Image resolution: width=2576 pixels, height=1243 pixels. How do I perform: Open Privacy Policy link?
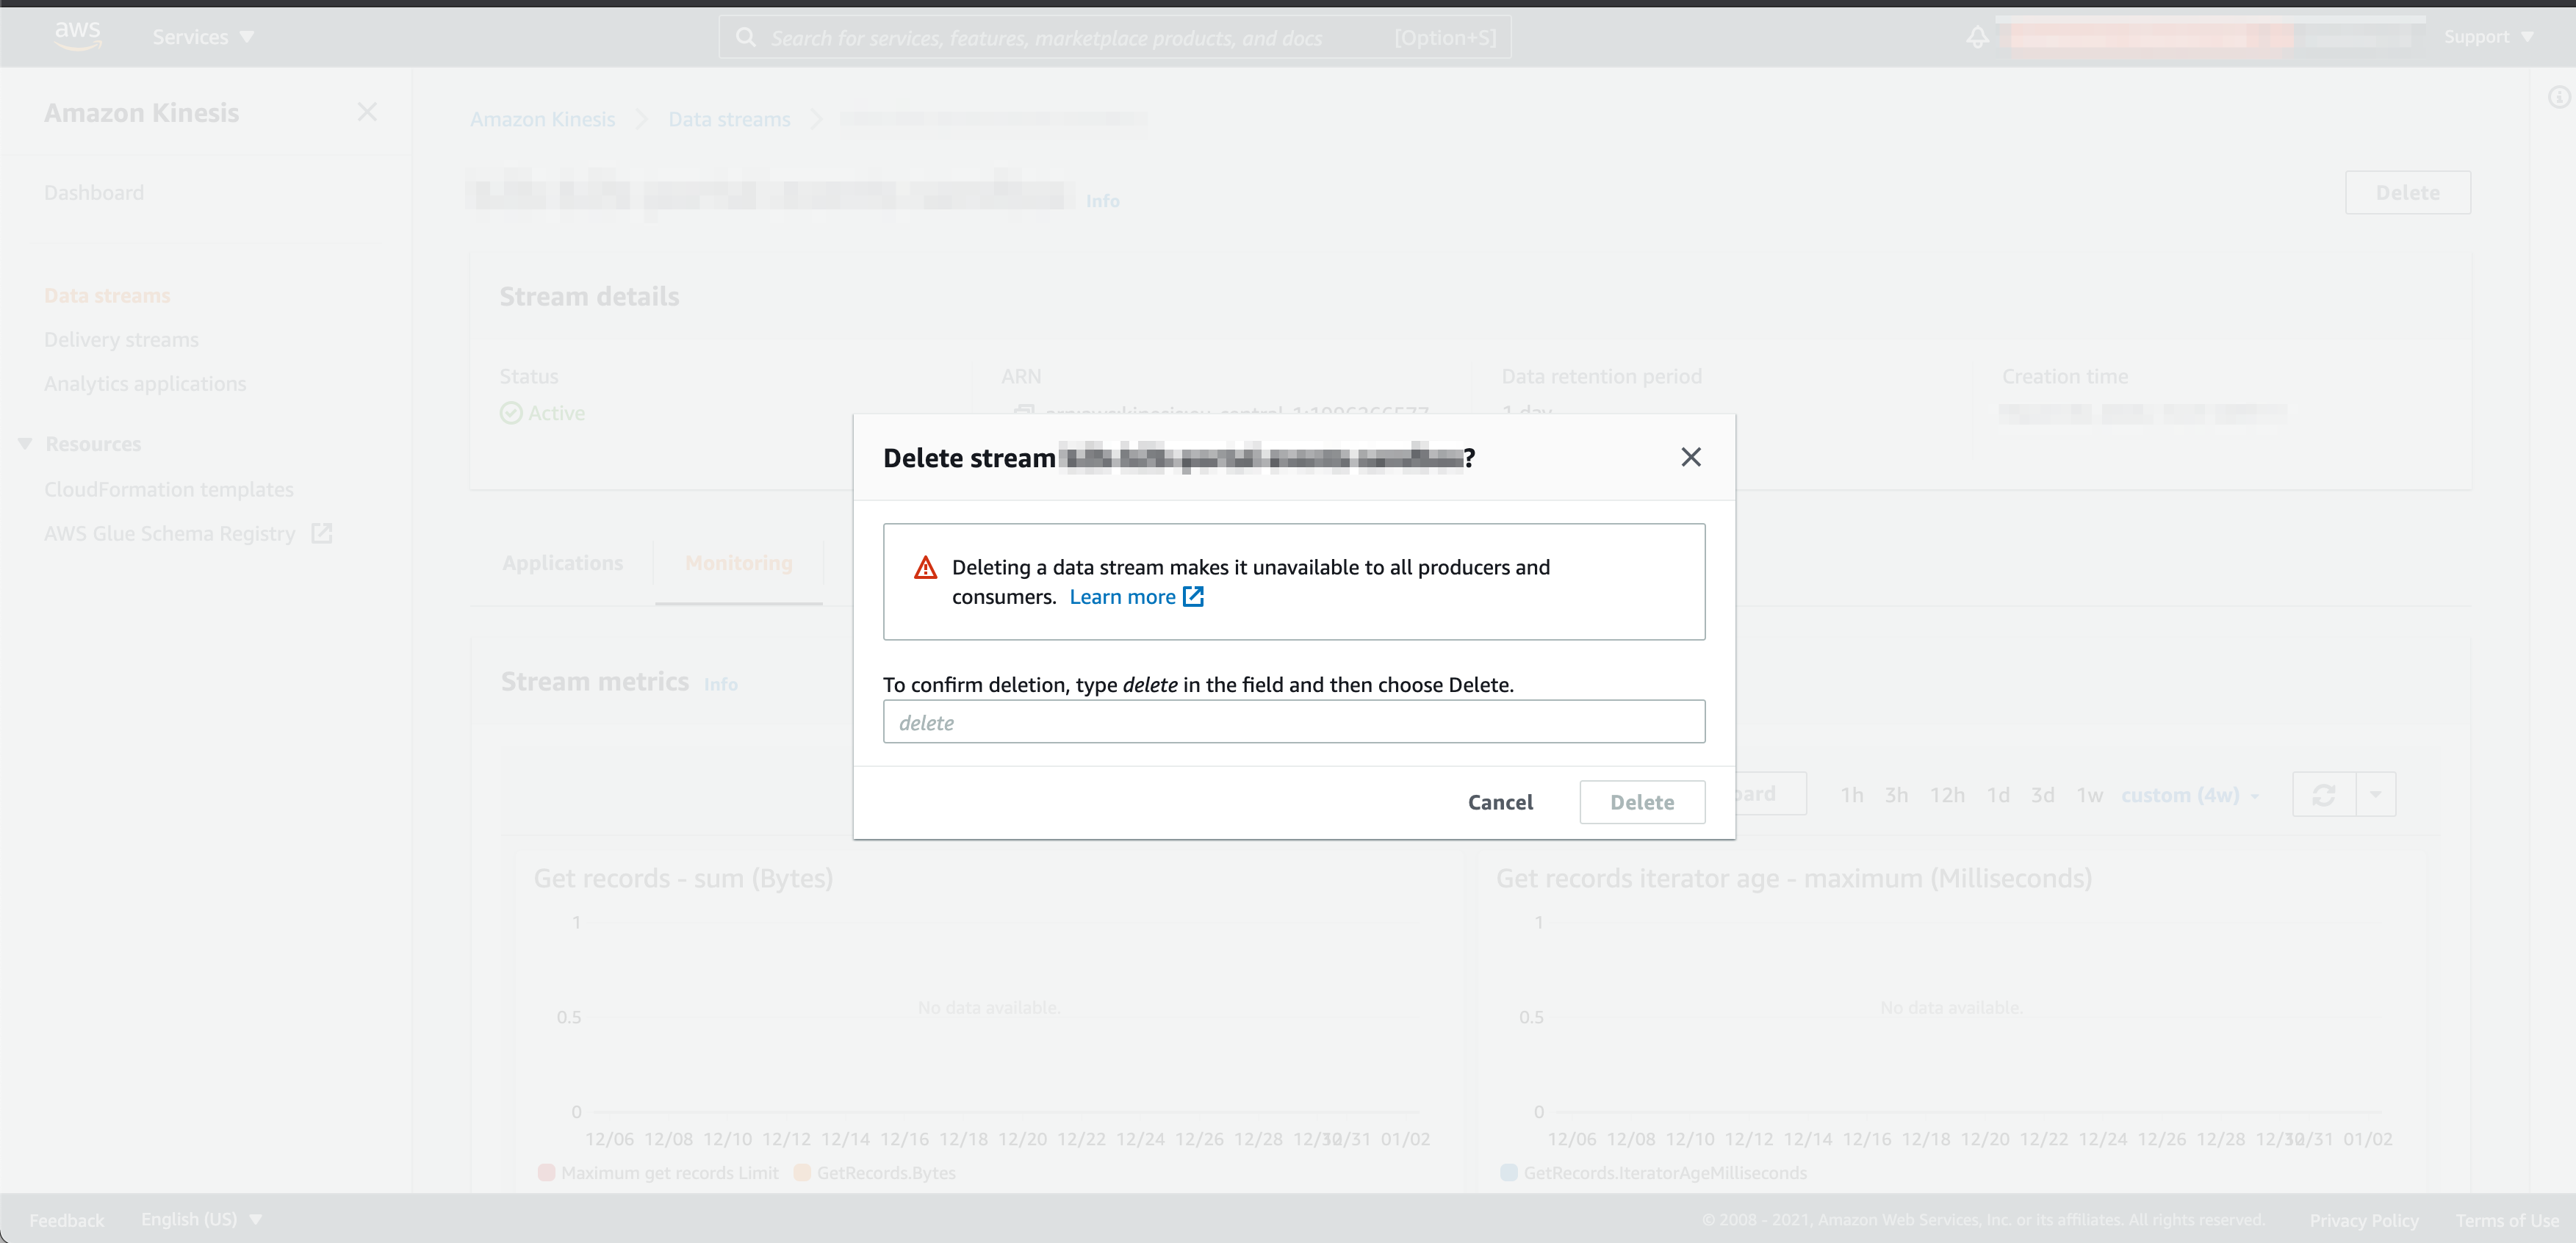pyautogui.click(x=2364, y=1220)
